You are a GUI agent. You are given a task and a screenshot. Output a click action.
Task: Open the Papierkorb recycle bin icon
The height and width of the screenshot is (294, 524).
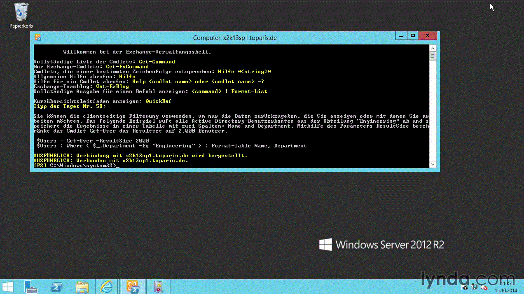[21, 15]
